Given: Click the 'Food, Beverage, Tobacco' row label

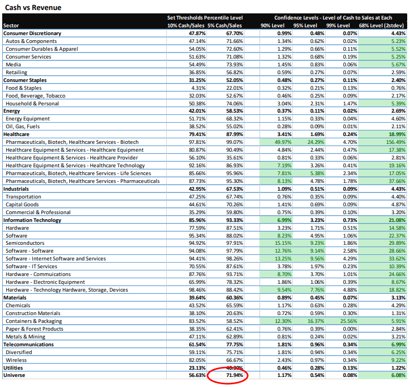Looking at the screenshot, I should 36,96.
